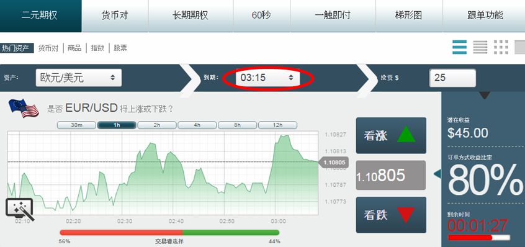This screenshot has height=247, width=525.
Task: Select the 4h chart timeframe
Action: (197, 125)
